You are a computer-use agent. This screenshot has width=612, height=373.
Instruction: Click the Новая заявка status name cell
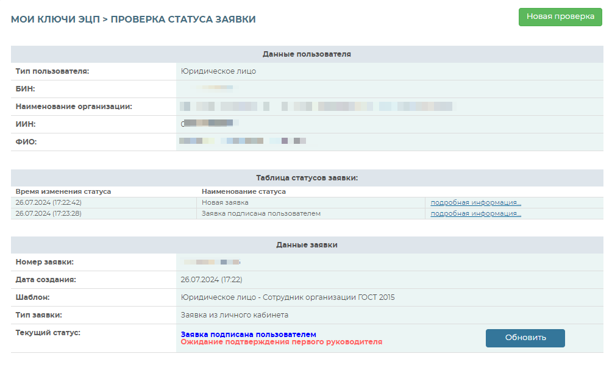(225, 202)
